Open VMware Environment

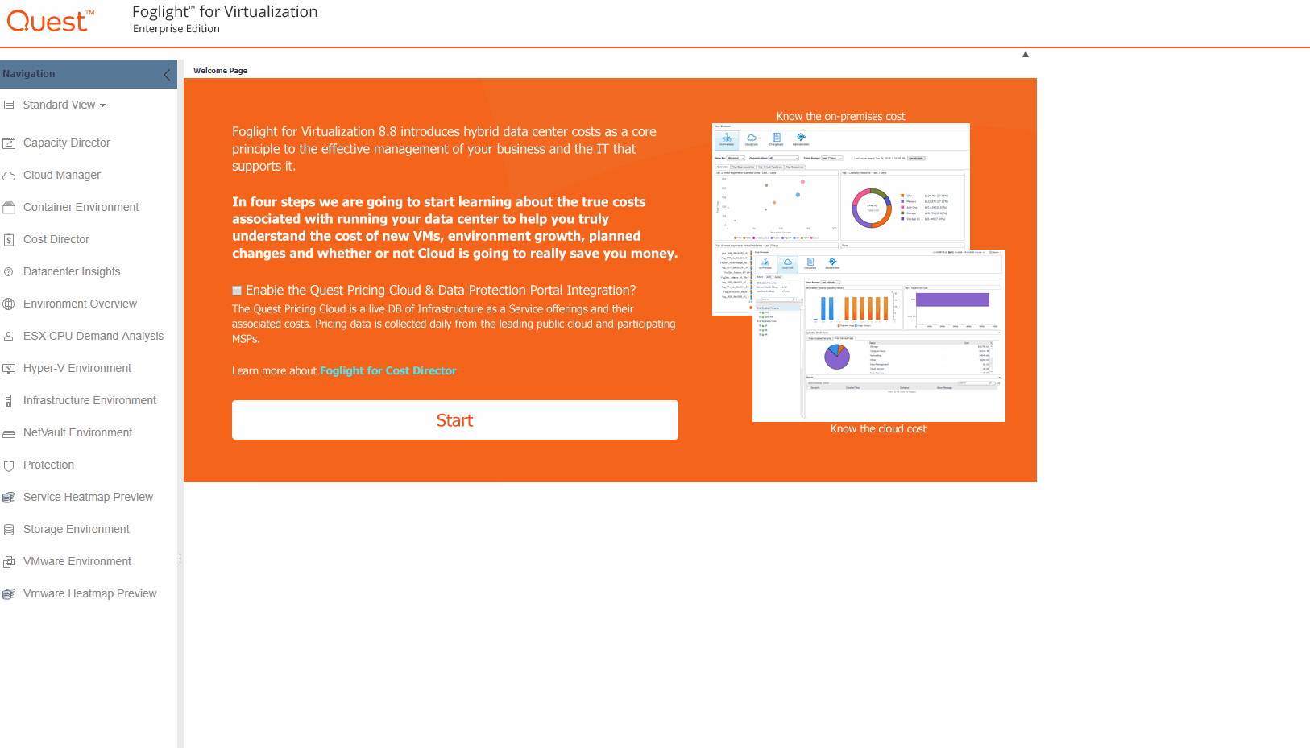click(77, 561)
